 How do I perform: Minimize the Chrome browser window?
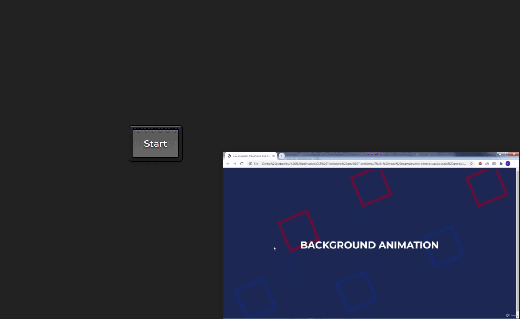[500, 154]
